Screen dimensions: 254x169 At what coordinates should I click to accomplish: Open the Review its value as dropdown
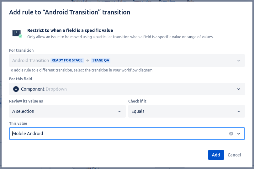[x=67, y=111]
